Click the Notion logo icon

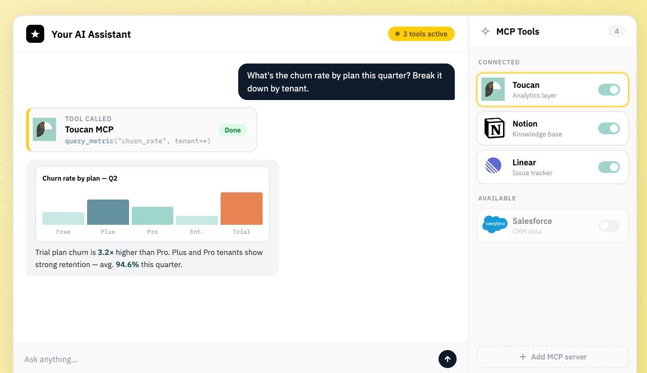494,128
